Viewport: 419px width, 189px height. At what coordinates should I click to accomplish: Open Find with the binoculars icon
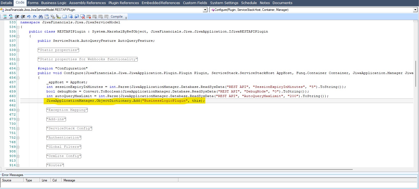(x=41, y=17)
